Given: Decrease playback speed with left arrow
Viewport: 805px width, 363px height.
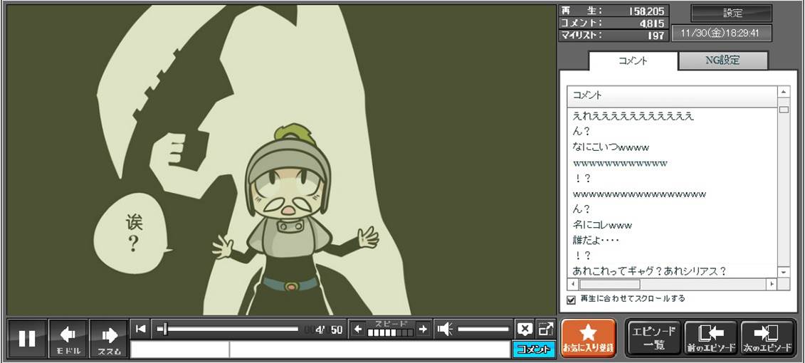Looking at the screenshot, I should (x=358, y=329).
